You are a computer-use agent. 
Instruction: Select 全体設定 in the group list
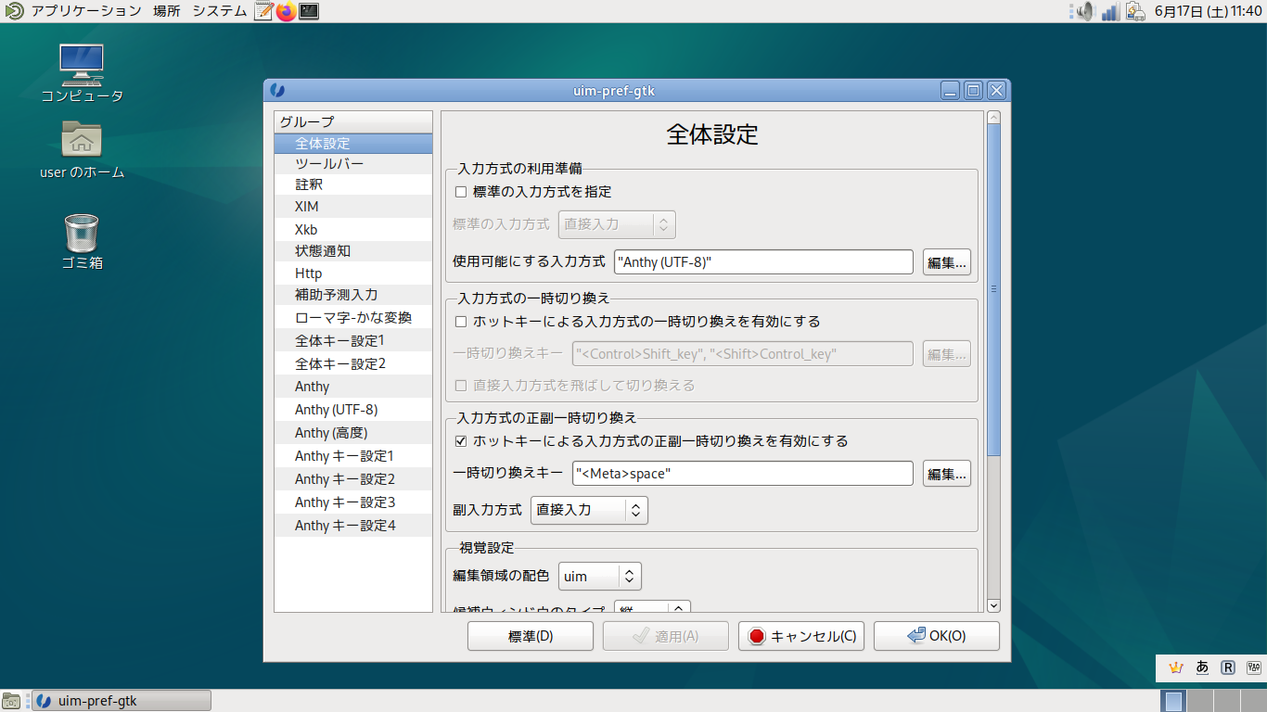pyautogui.click(x=353, y=144)
